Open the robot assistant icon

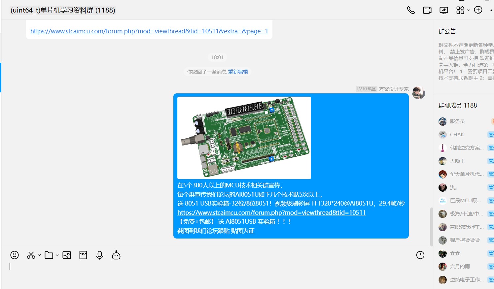(116, 255)
